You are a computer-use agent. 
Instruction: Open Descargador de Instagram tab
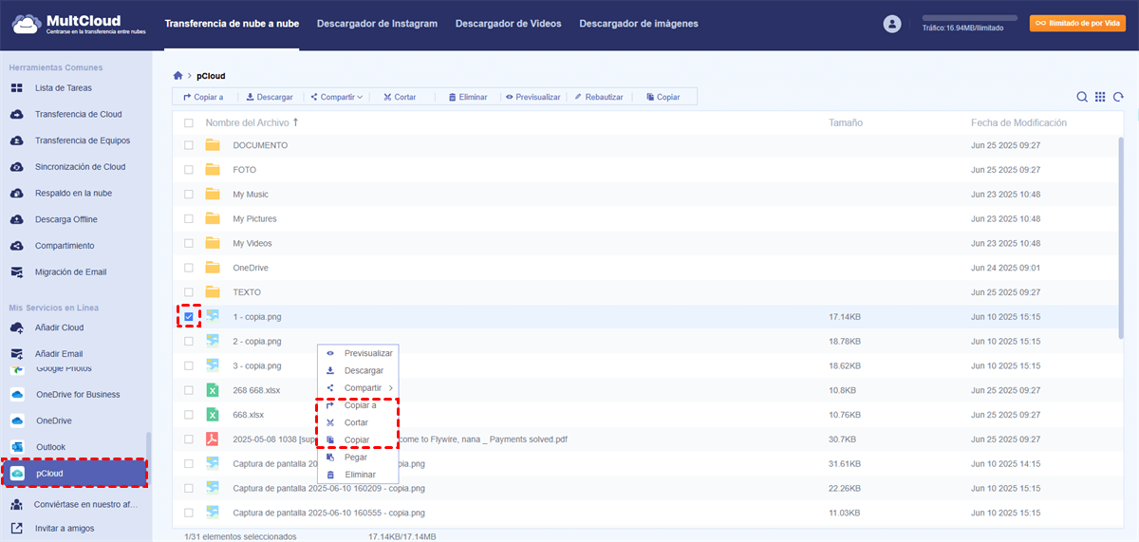377,24
